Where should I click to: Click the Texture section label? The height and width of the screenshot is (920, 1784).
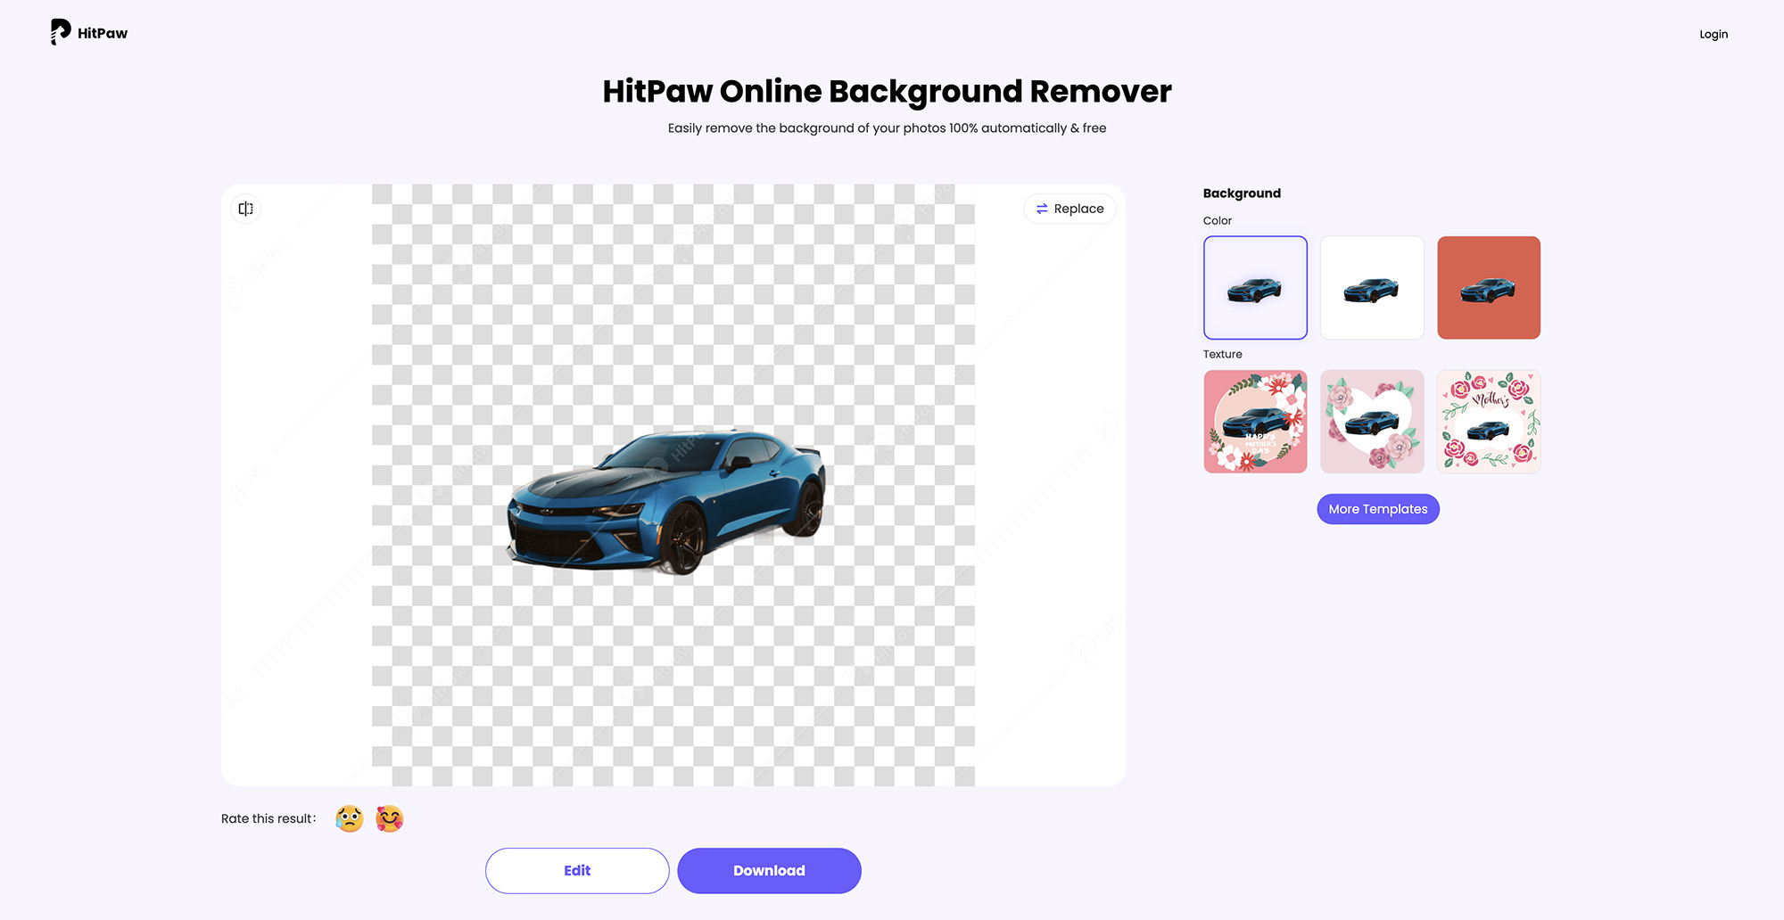(x=1222, y=353)
